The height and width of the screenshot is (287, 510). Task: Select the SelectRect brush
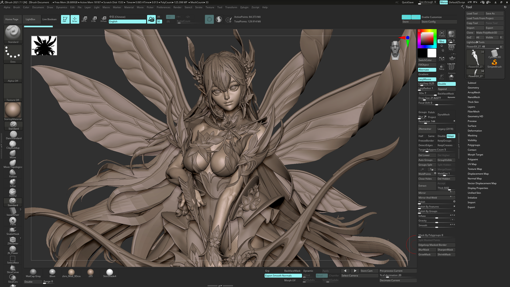click(13, 260)
